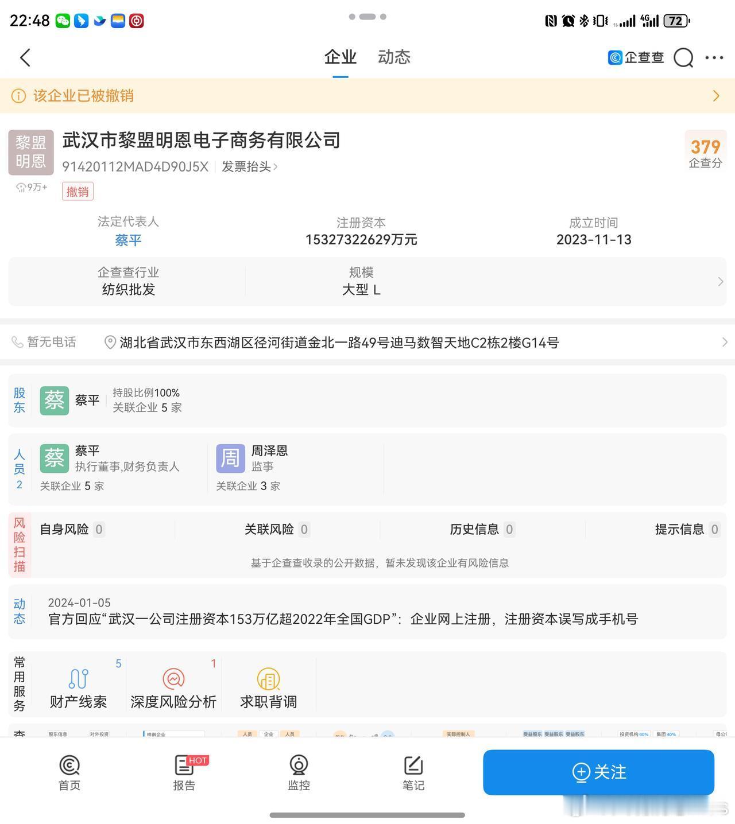Open the 求职背调 icon
The height and width of the screenshot is (824, 735).
click(268, 684)
